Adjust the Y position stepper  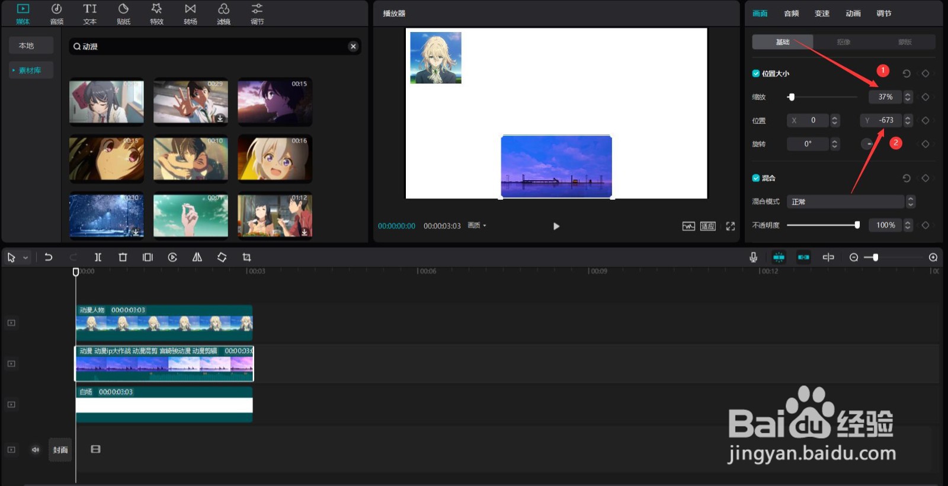[x=908, y=120]
